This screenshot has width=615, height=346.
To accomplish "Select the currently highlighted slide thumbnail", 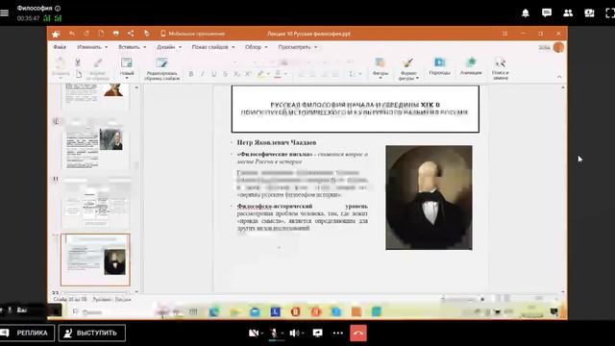I will coord(95,259).
